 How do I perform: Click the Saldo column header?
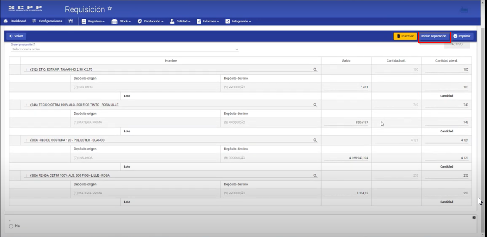[346, 61]
